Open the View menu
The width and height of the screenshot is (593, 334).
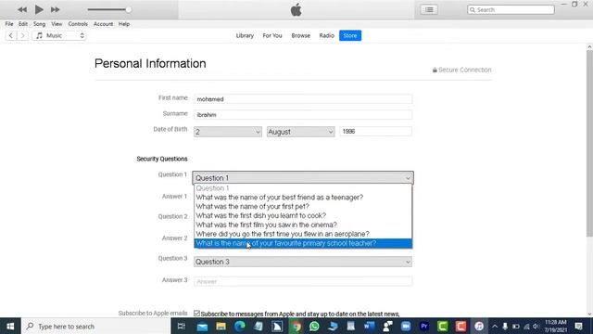point(57,24)
